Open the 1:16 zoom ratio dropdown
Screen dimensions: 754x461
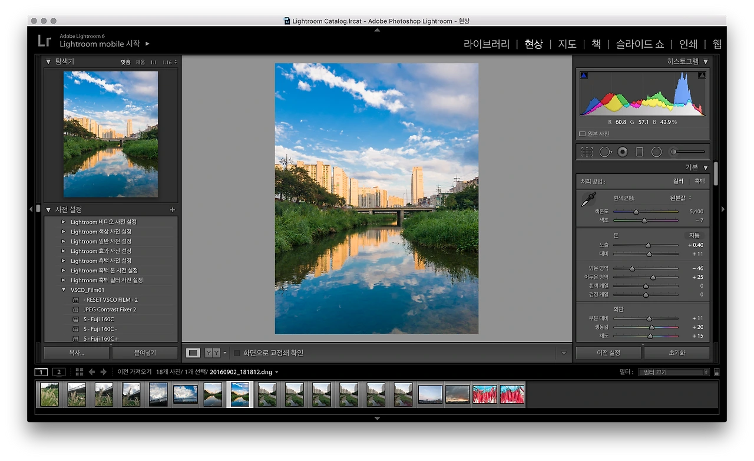point(170,62)
